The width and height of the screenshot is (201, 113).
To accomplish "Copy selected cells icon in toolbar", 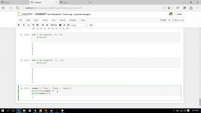I will tap(33, 25).
